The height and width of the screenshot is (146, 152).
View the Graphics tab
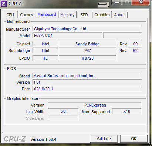click(x=102, y=15)
